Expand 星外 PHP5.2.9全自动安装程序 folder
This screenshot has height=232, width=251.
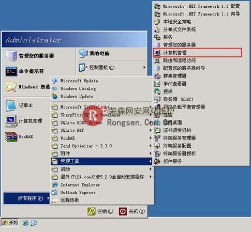(x=101, y=177)
